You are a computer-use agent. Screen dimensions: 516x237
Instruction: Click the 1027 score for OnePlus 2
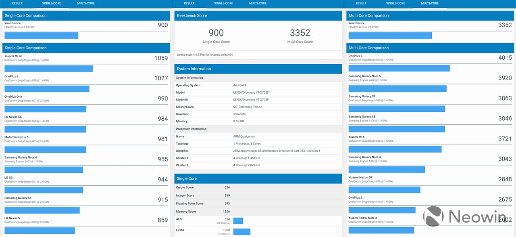[x=161, y=78]
